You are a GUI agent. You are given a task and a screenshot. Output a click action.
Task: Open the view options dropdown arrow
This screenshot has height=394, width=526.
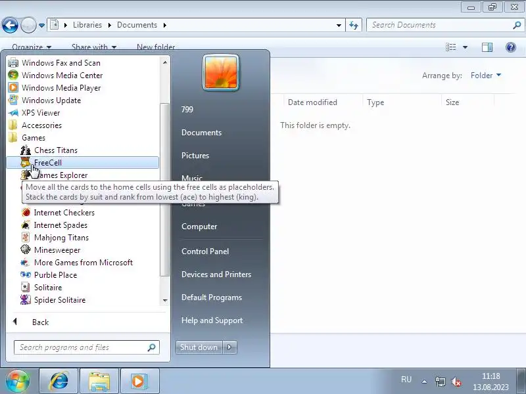tap(465, 47)
